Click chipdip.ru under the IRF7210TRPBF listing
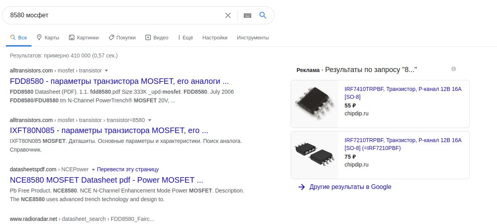 pos(356,165)
